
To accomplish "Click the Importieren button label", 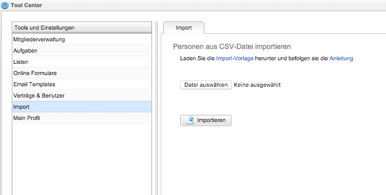I will pos(211,120).
